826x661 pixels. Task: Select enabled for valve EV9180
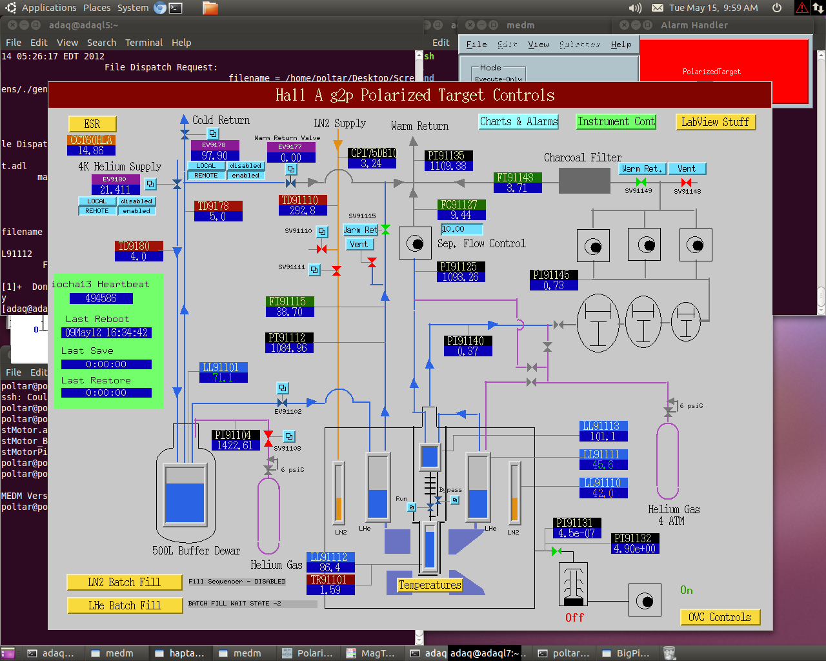pos(136,211)
